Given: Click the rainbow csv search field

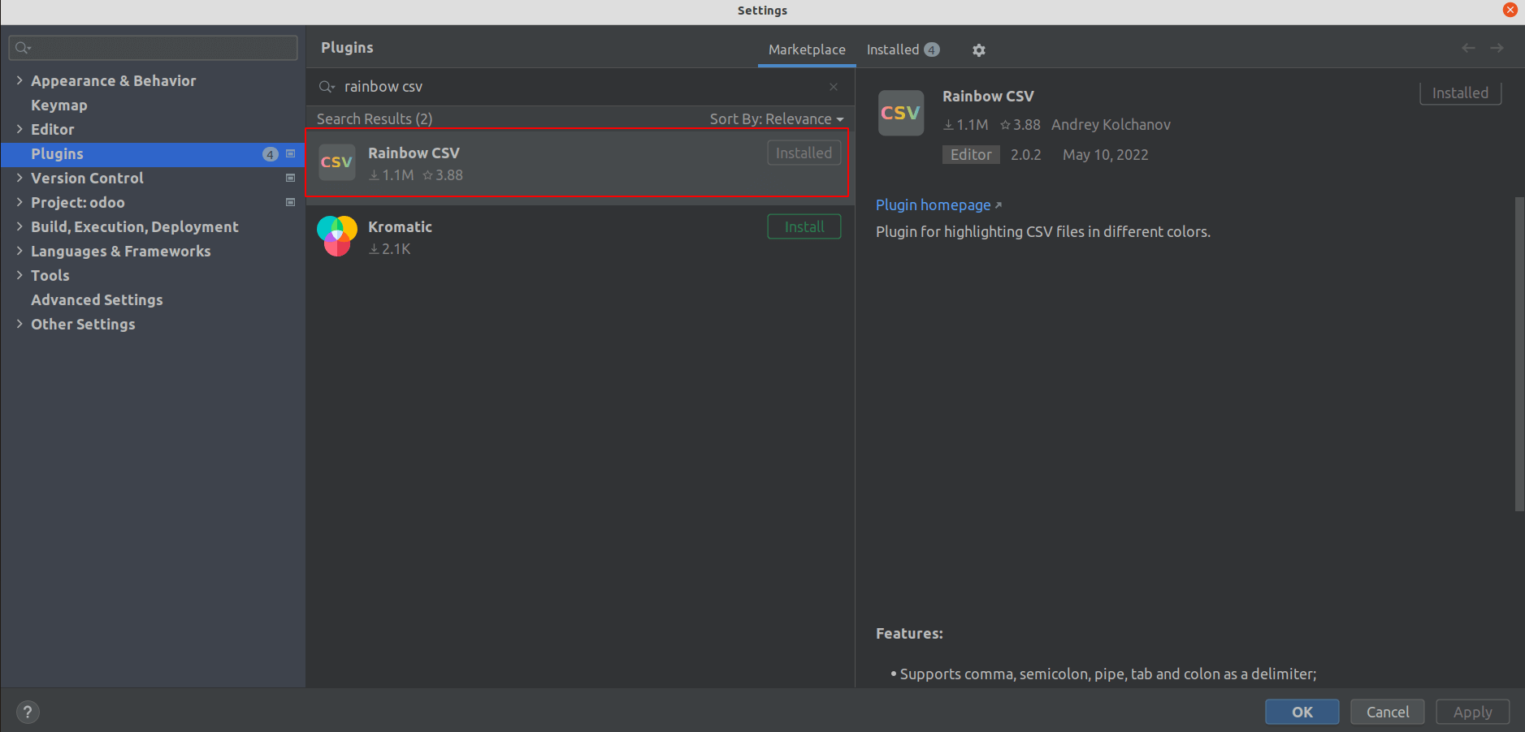Looking at the screenshot, I should point(580,87).
